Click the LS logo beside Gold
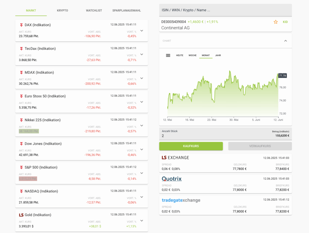309x233 pixels. [x=21, y=215]
